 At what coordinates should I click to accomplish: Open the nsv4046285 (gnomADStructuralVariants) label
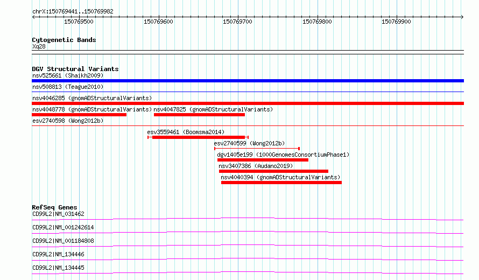(92, 98)
